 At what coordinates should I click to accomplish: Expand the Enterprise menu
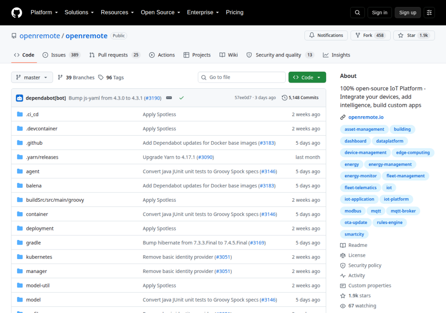[203, 13]
